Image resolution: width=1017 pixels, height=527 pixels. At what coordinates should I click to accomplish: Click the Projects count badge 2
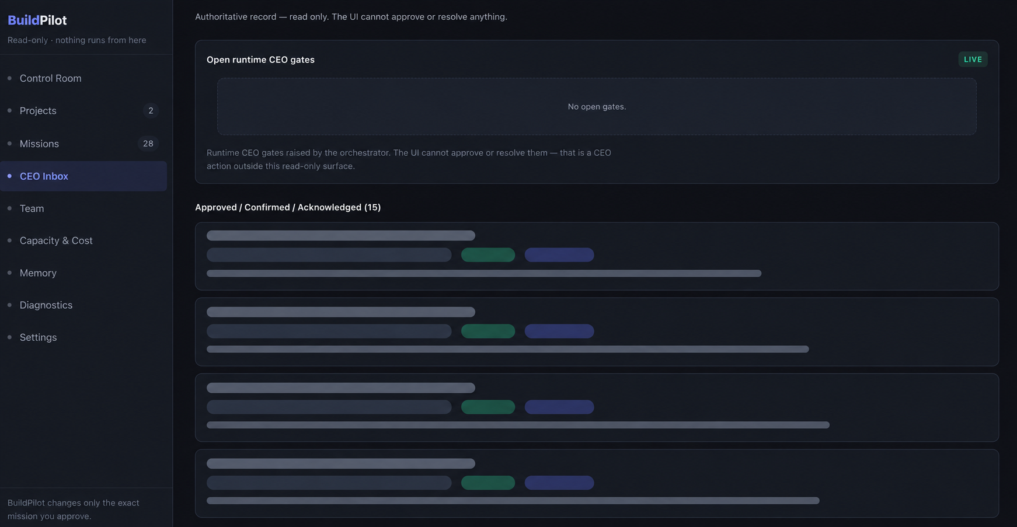coord(151,111)
